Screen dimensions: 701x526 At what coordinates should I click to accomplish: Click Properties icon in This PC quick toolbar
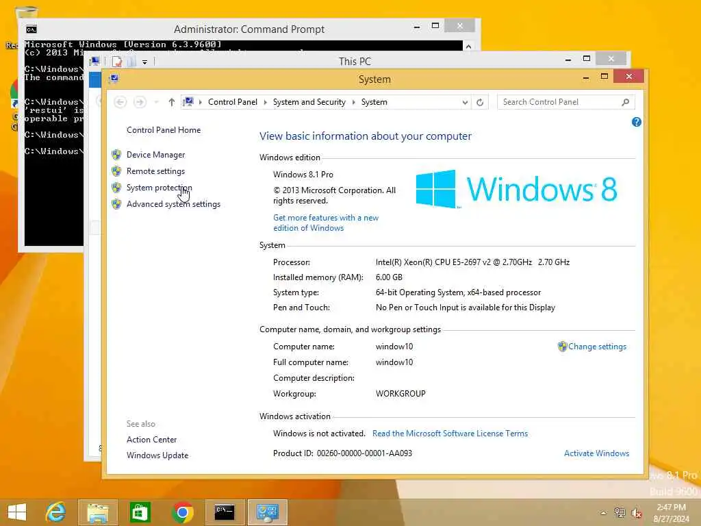pyautogui.click(x=117, y=61)
